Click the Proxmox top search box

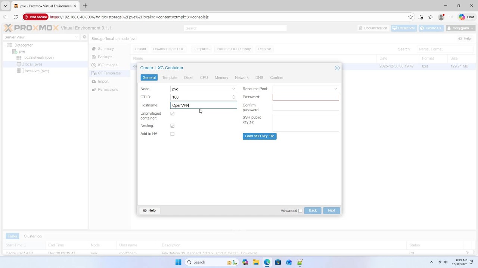tap(235, 28)
